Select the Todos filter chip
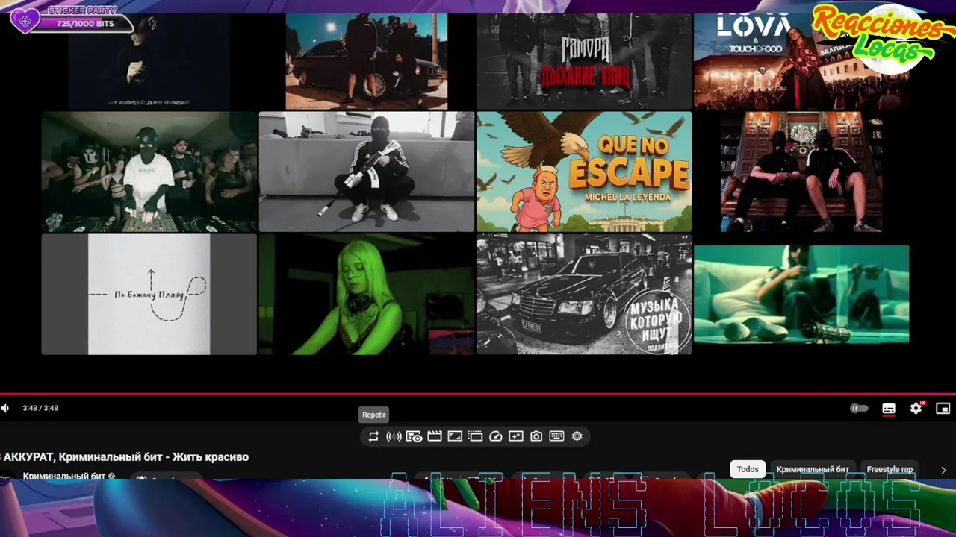This screenshot has width=956, height=537. [x=748, y=469]
